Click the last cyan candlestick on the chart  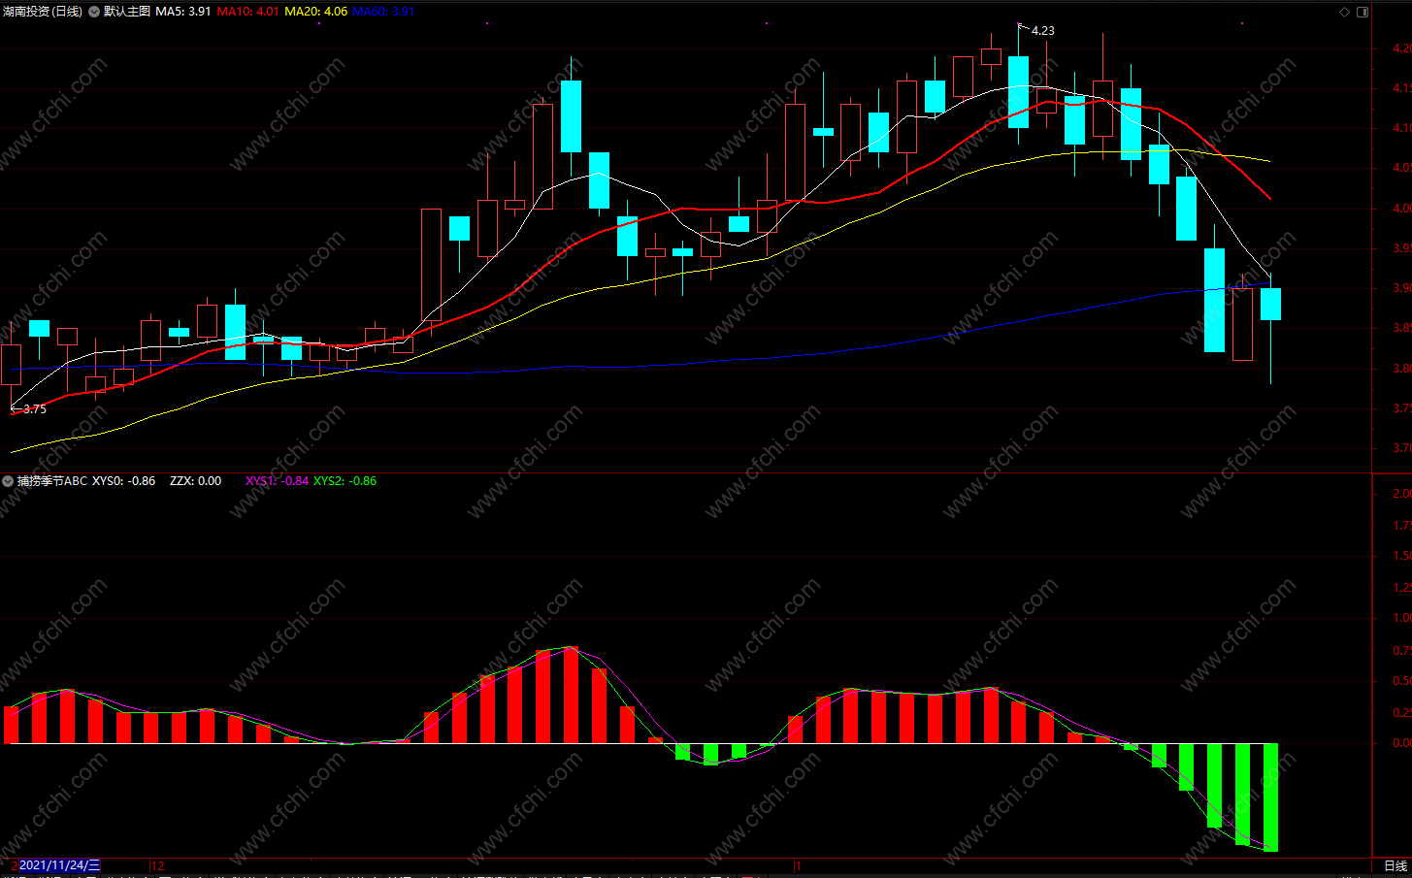click(x=1270, y=304)
